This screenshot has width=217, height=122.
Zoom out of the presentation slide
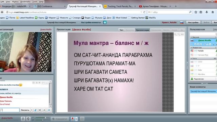179,34
